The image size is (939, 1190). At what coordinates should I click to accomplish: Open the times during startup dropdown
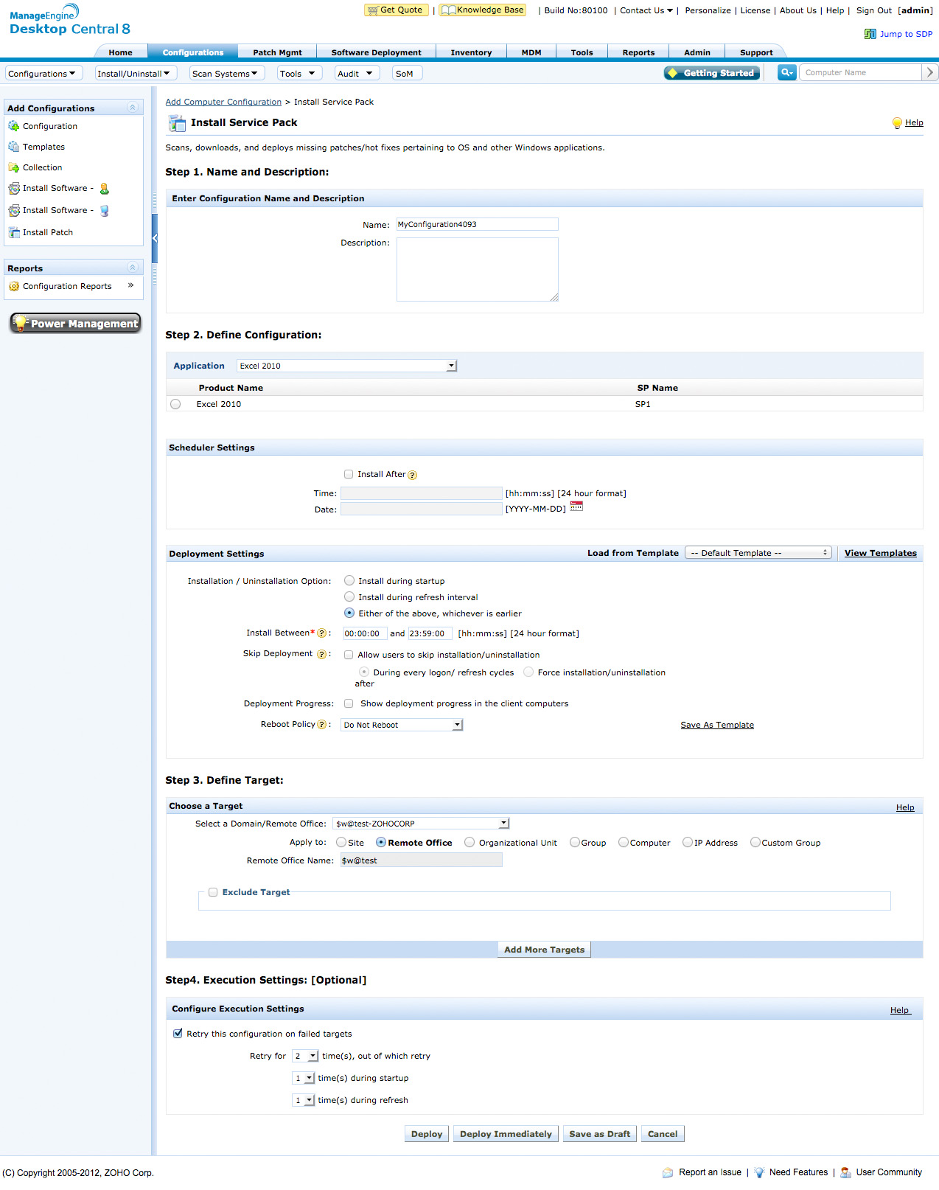point(304,1078)
